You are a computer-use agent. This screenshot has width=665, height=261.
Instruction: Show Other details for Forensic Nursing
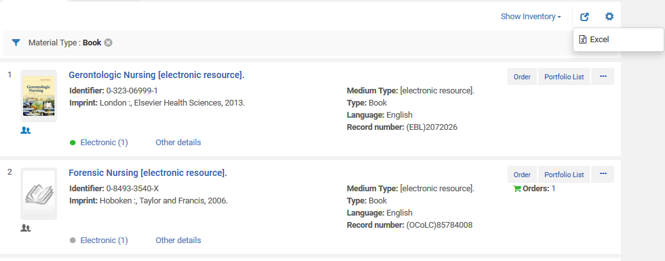coord(178,241)
